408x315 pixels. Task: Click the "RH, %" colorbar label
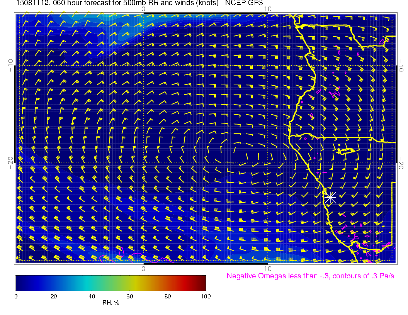110,303
